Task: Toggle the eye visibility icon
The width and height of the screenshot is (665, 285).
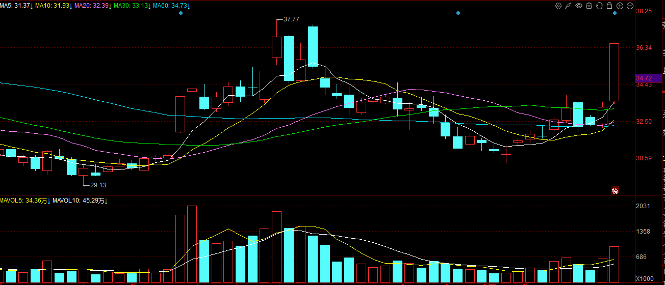Action: 579,6
